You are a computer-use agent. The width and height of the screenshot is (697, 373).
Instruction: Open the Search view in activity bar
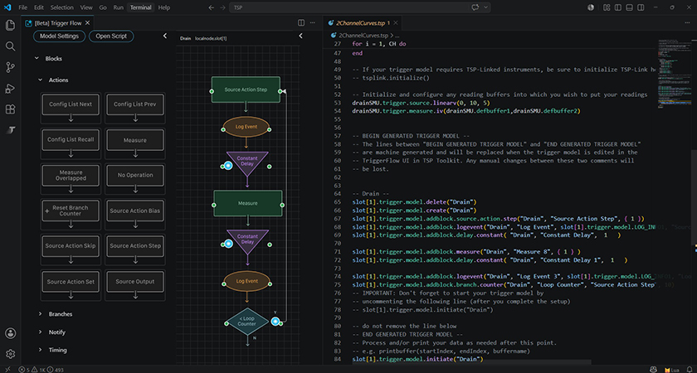pyautogui.click(x=10, y=46)
